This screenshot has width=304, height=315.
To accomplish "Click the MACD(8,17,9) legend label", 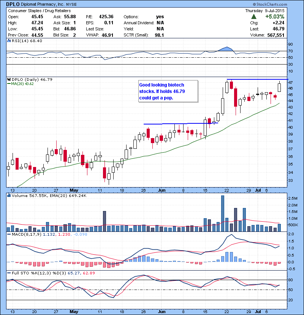I will 27,234.
